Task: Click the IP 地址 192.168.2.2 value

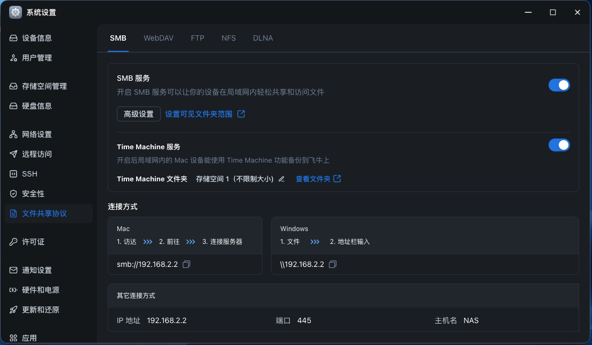Action: point(167,320)
